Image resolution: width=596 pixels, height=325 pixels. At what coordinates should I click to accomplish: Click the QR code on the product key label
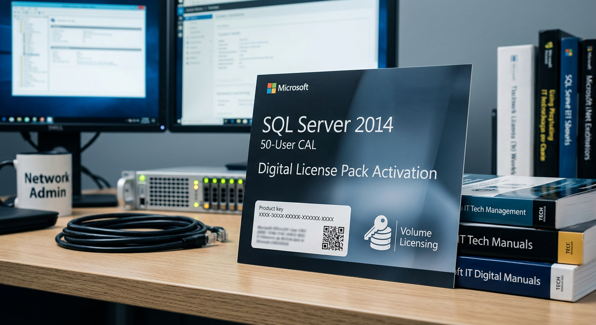tap(333, 237)
